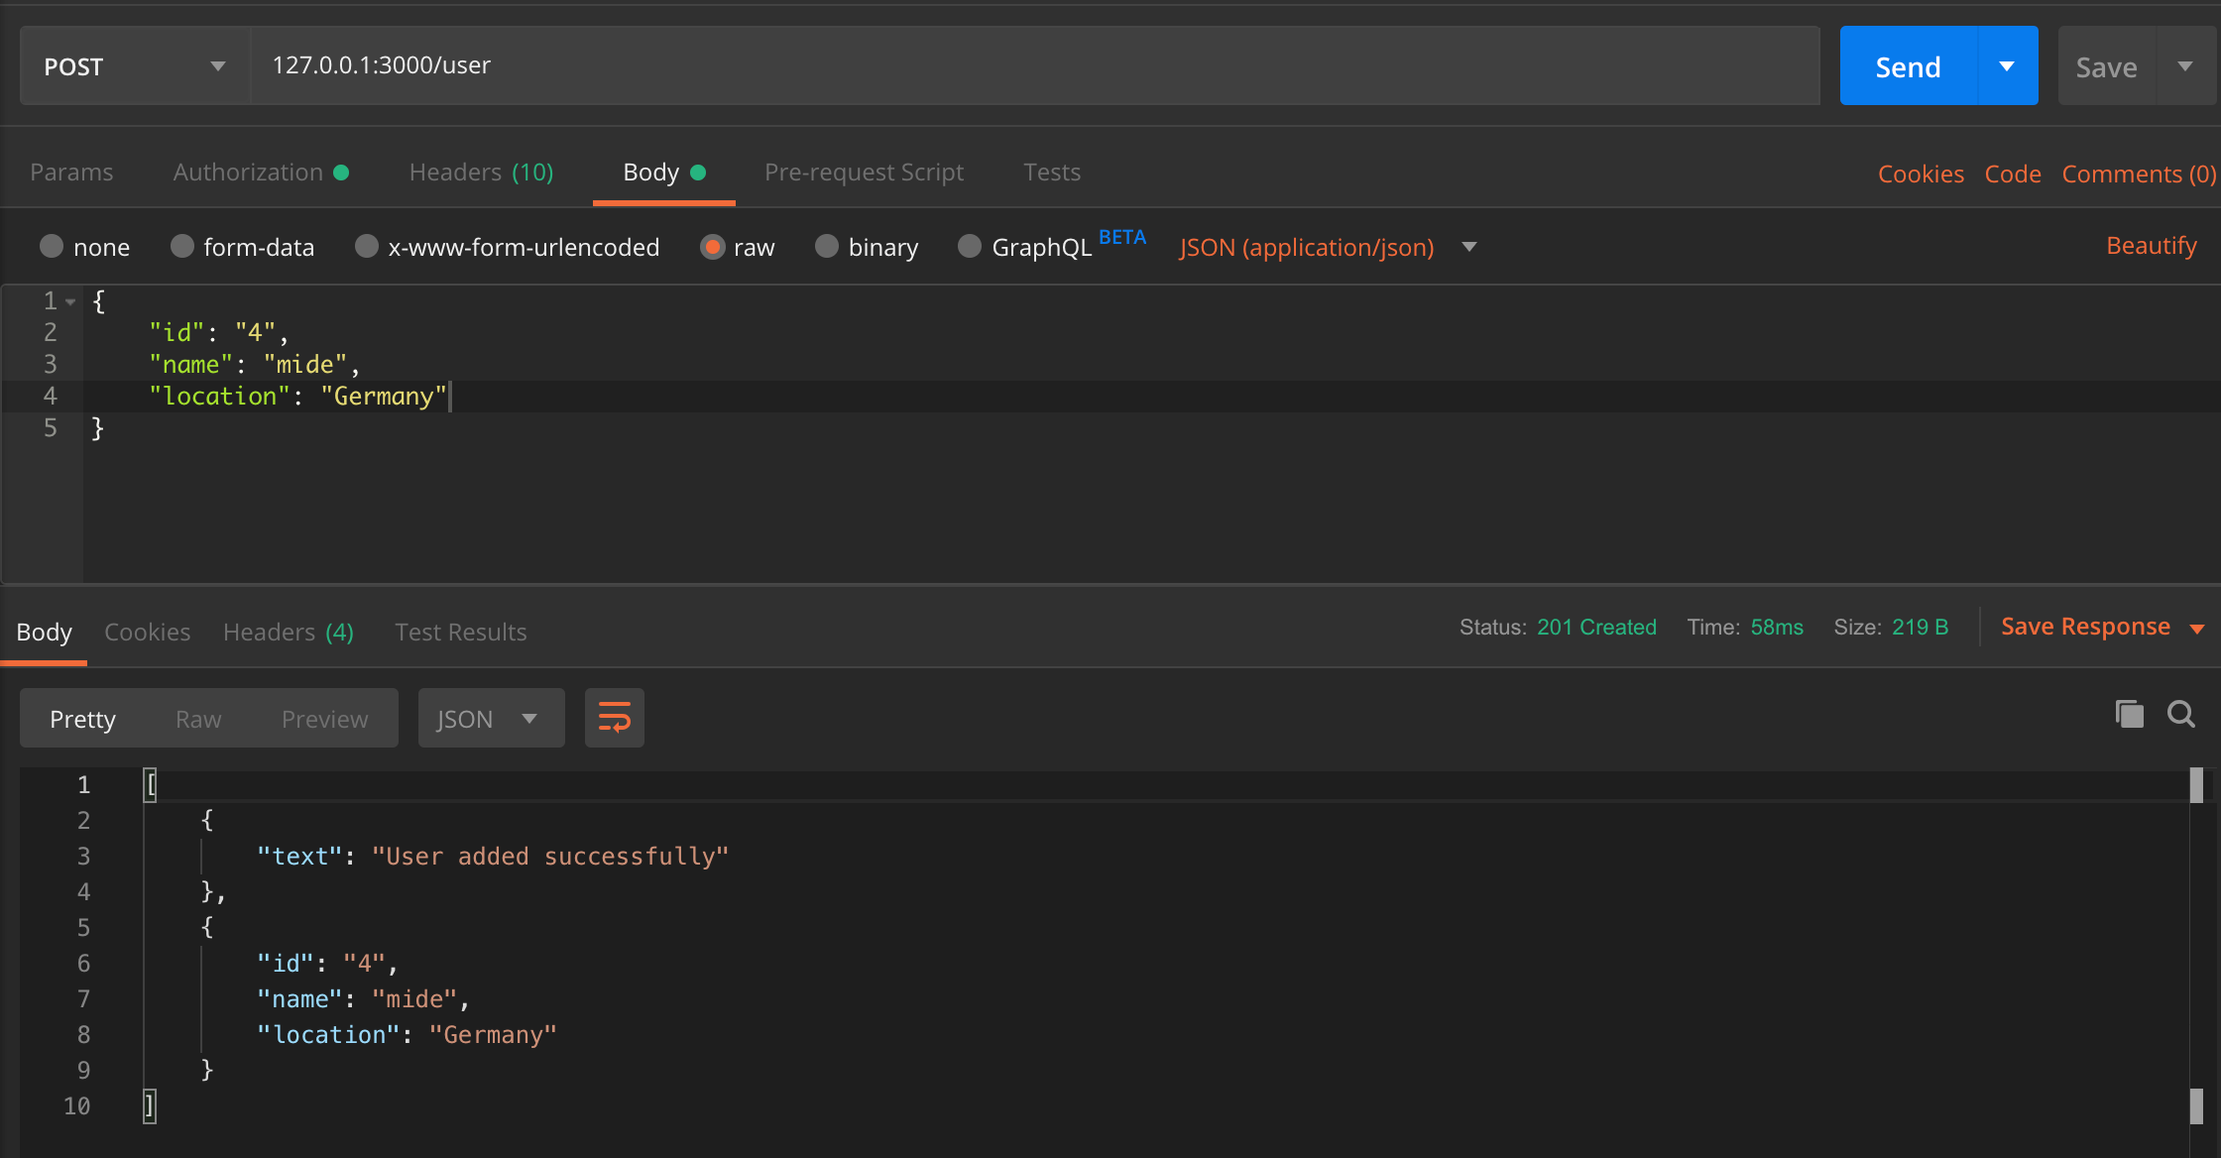Screen dimensions: 2221x1158
Task: Select the form-data radio button
Action: point(181,246)
